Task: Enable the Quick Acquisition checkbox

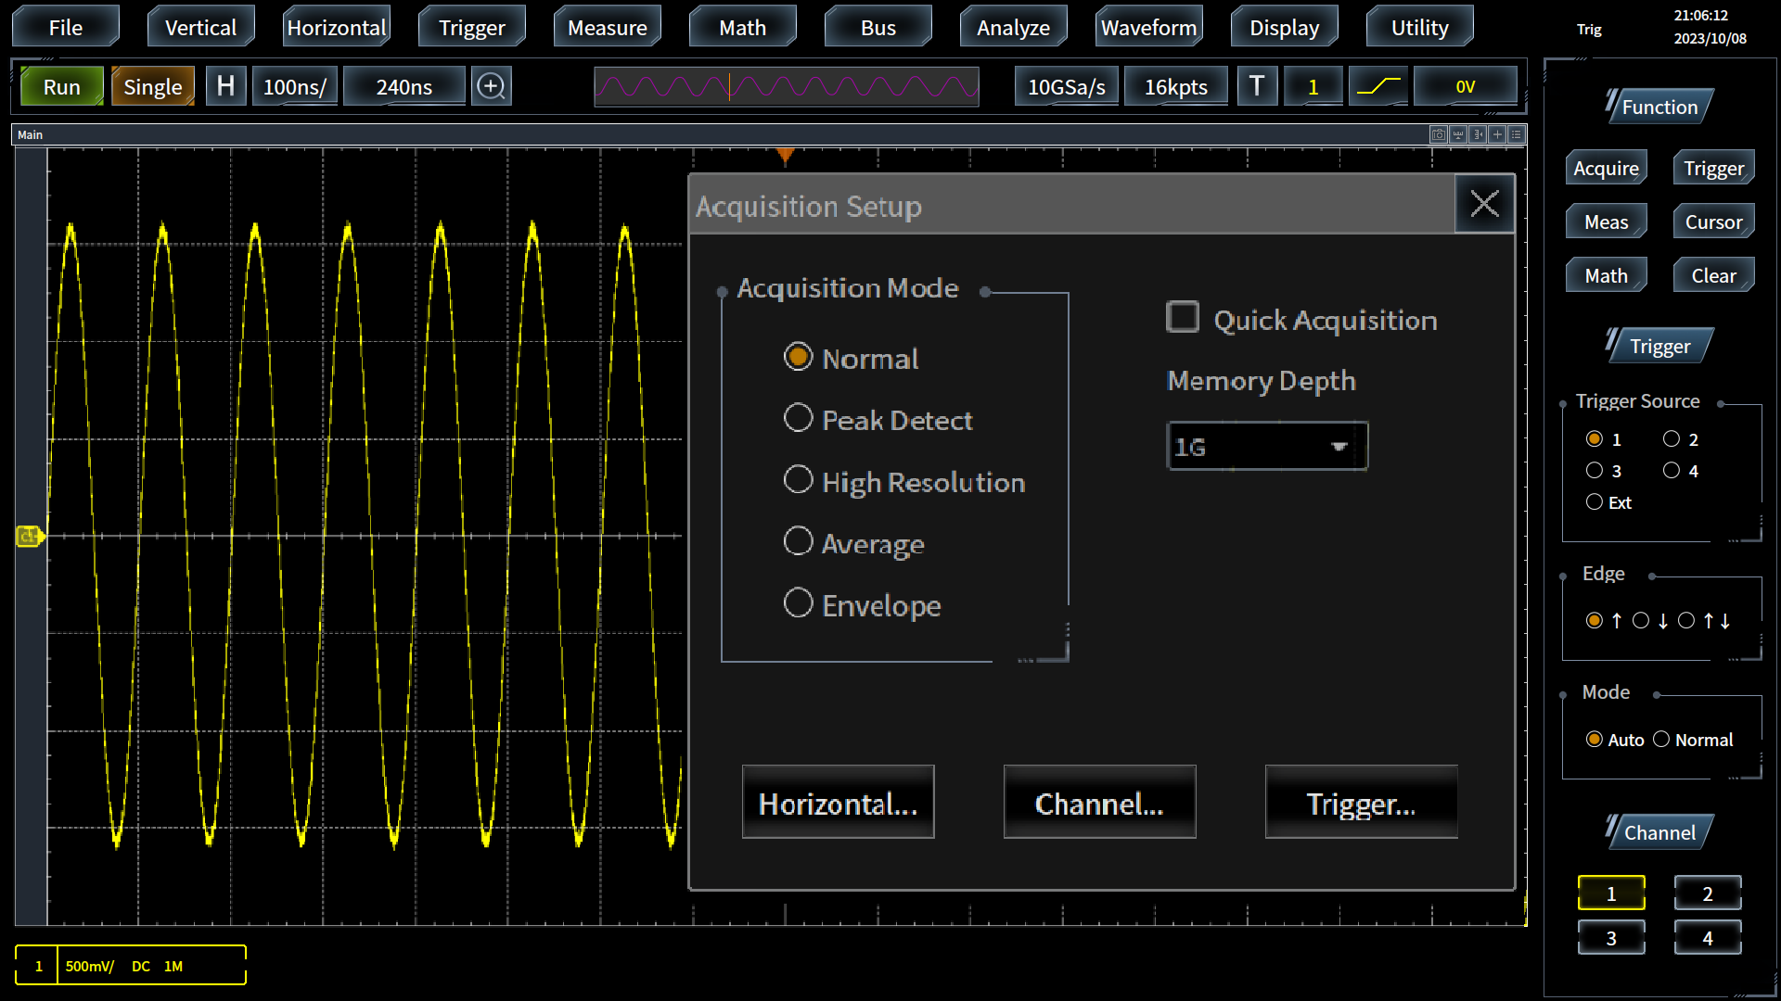Action: pos(1183,318)
